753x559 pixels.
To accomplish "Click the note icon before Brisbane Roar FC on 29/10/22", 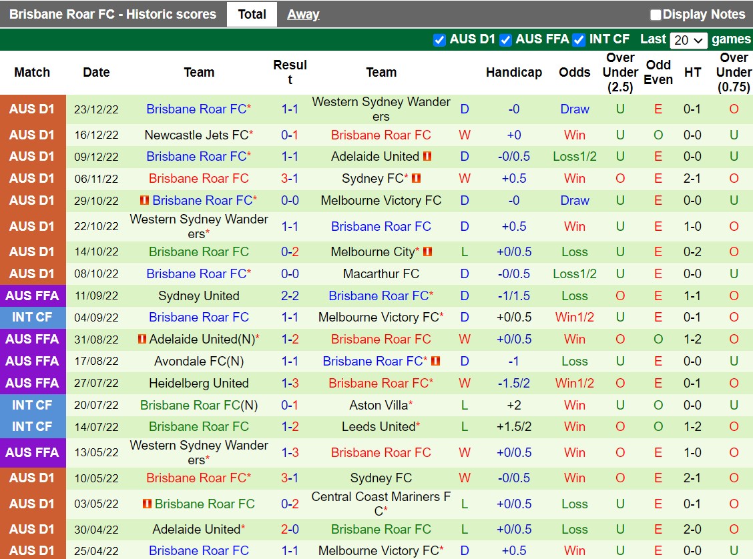I will pyautogui.click(x=144, y=200).
